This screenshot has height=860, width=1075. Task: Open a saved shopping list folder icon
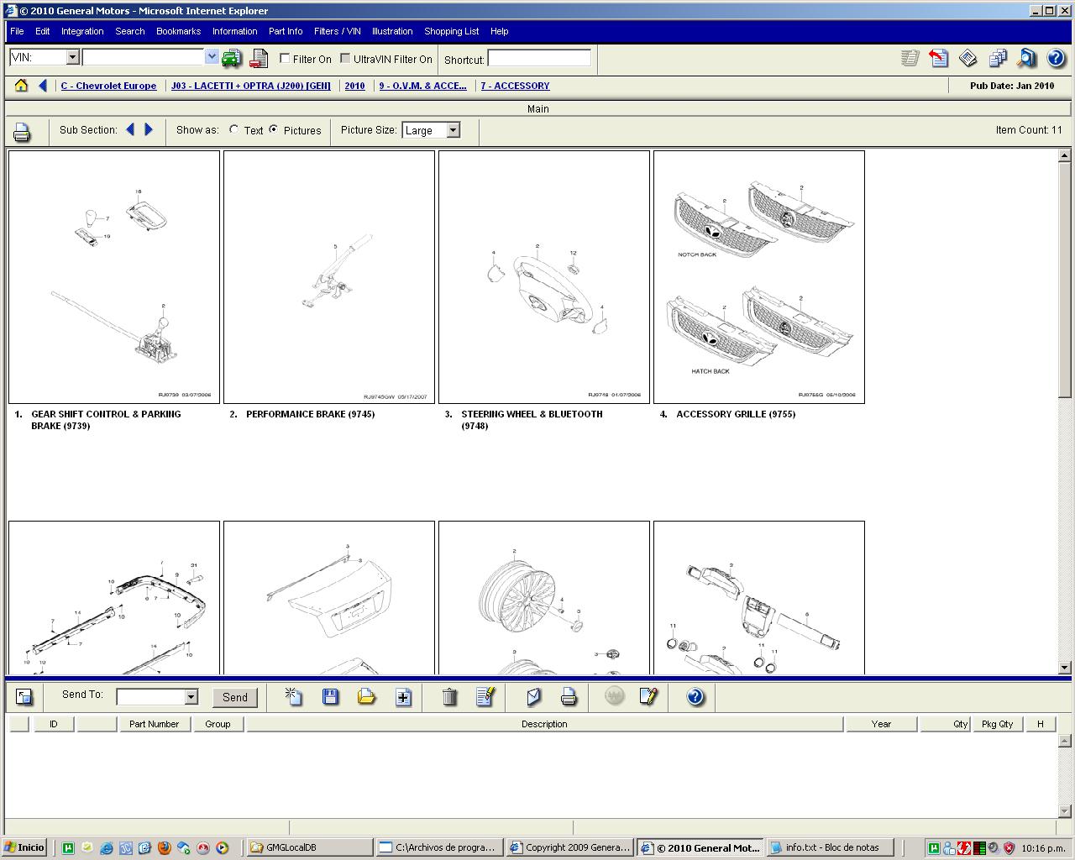(367, 696)
